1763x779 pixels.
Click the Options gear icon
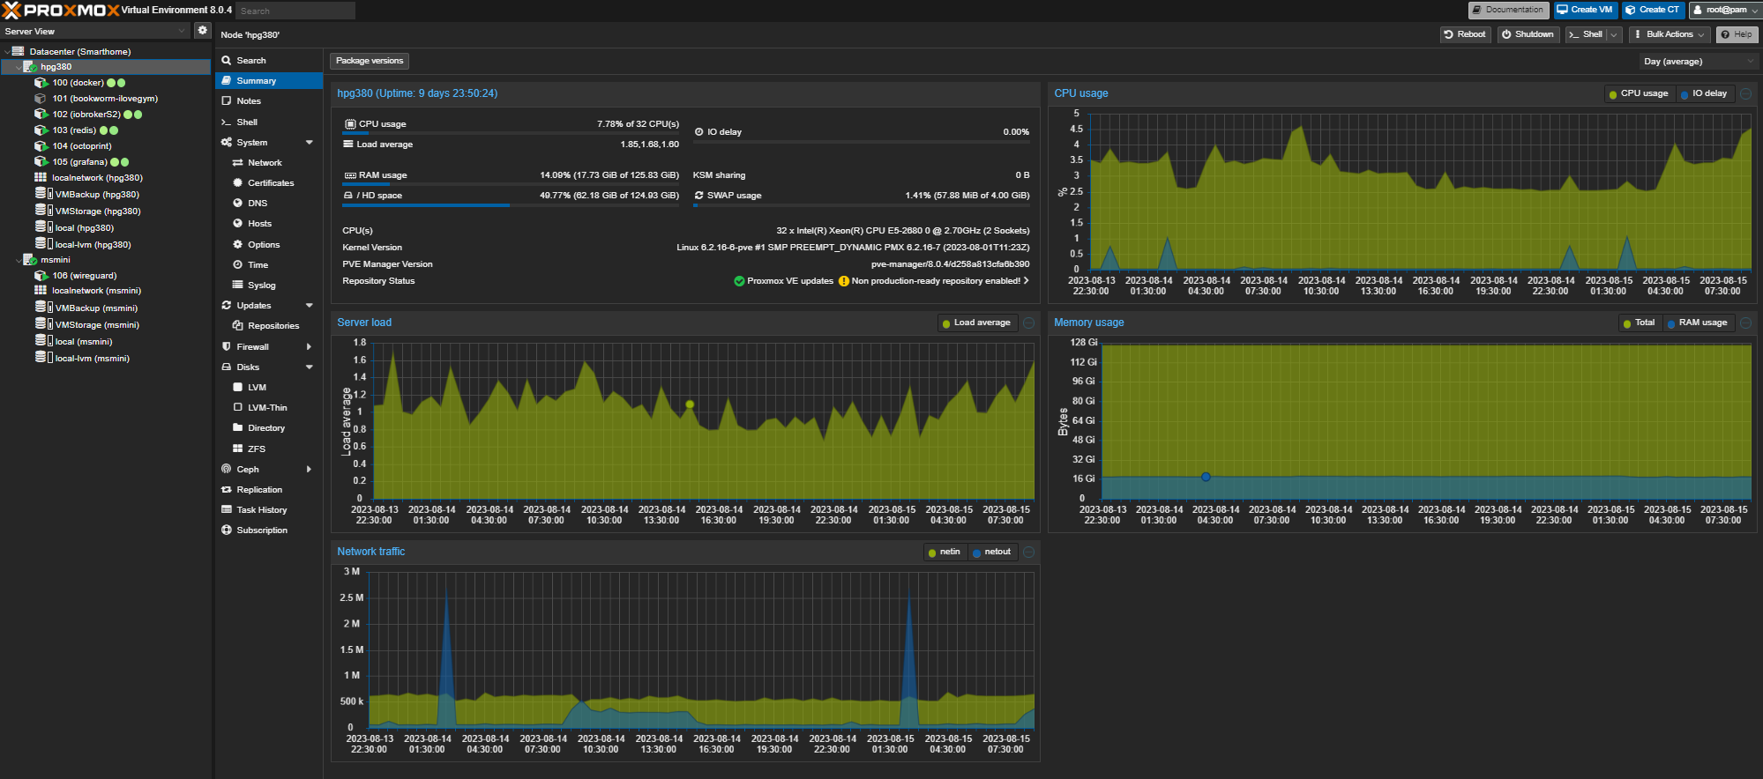click(x=237, y=244)
